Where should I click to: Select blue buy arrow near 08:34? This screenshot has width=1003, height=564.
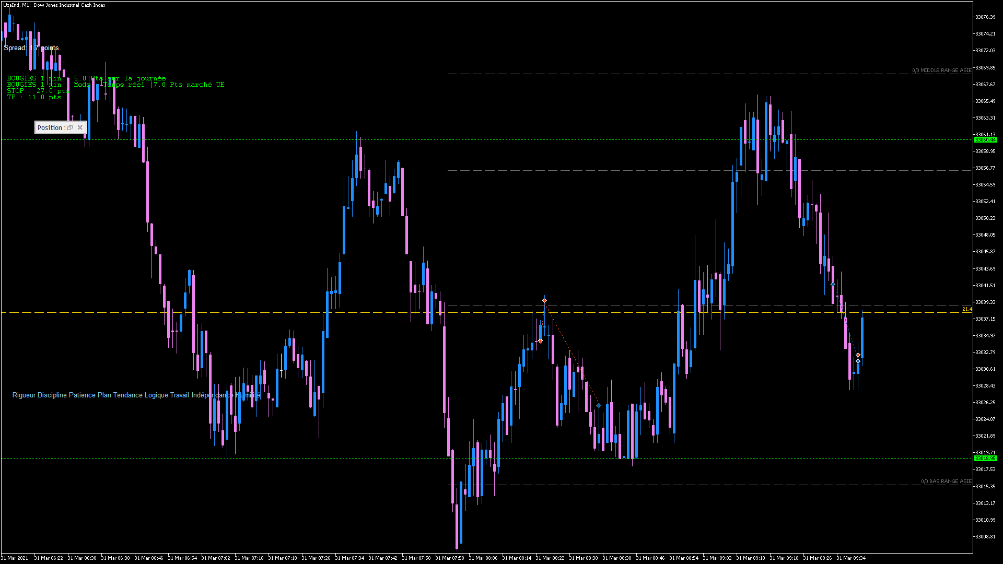click(x=599, y=406)
